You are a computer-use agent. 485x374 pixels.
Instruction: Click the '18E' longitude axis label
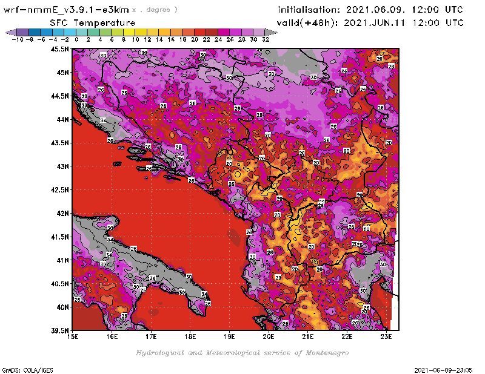(x=190, y=336)
